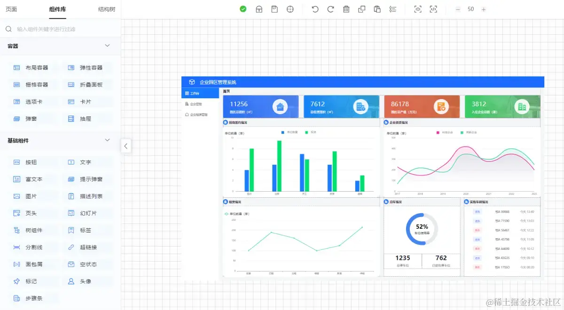The image size is (564, 310).
Task: Redo the last action
Action: click(330, 9)
